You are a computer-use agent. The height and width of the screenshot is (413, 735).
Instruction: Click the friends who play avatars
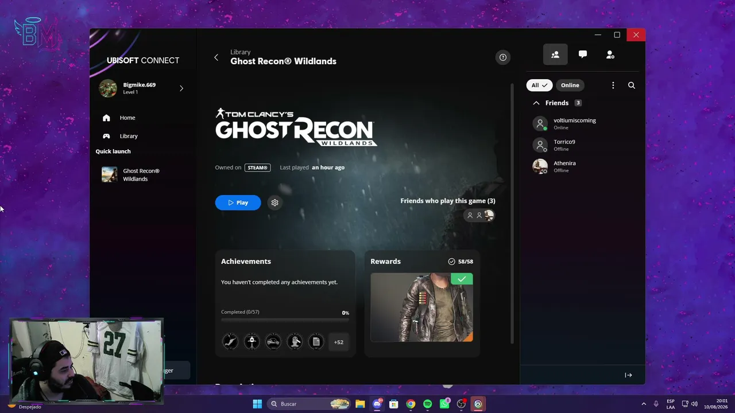(x=479, y=215)
